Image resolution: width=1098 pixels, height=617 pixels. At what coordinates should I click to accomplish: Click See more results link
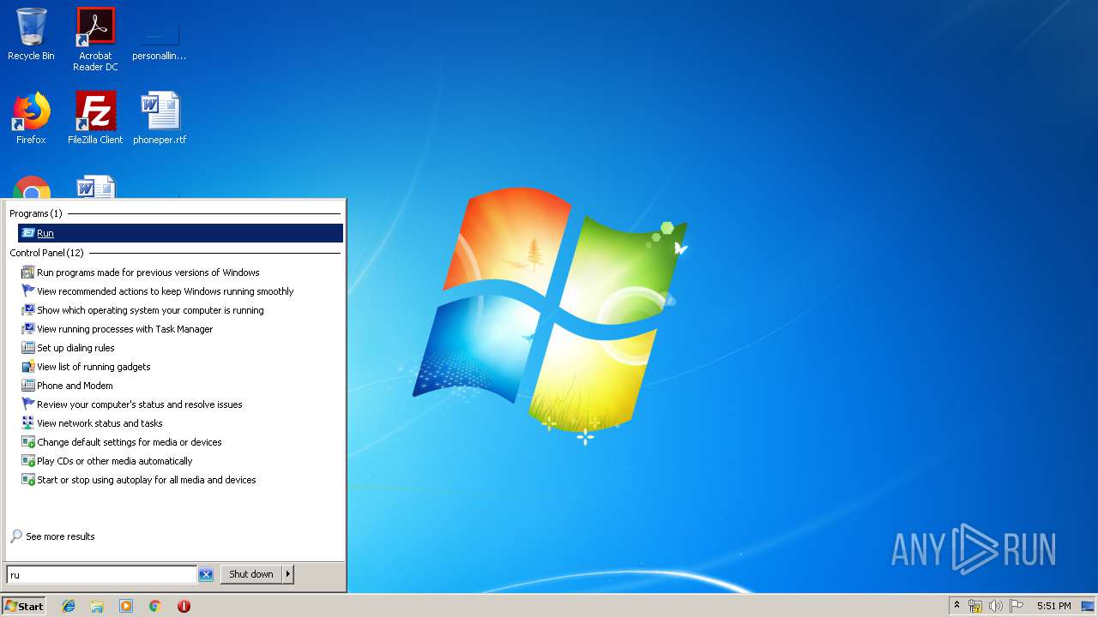[x=52, y=536]
